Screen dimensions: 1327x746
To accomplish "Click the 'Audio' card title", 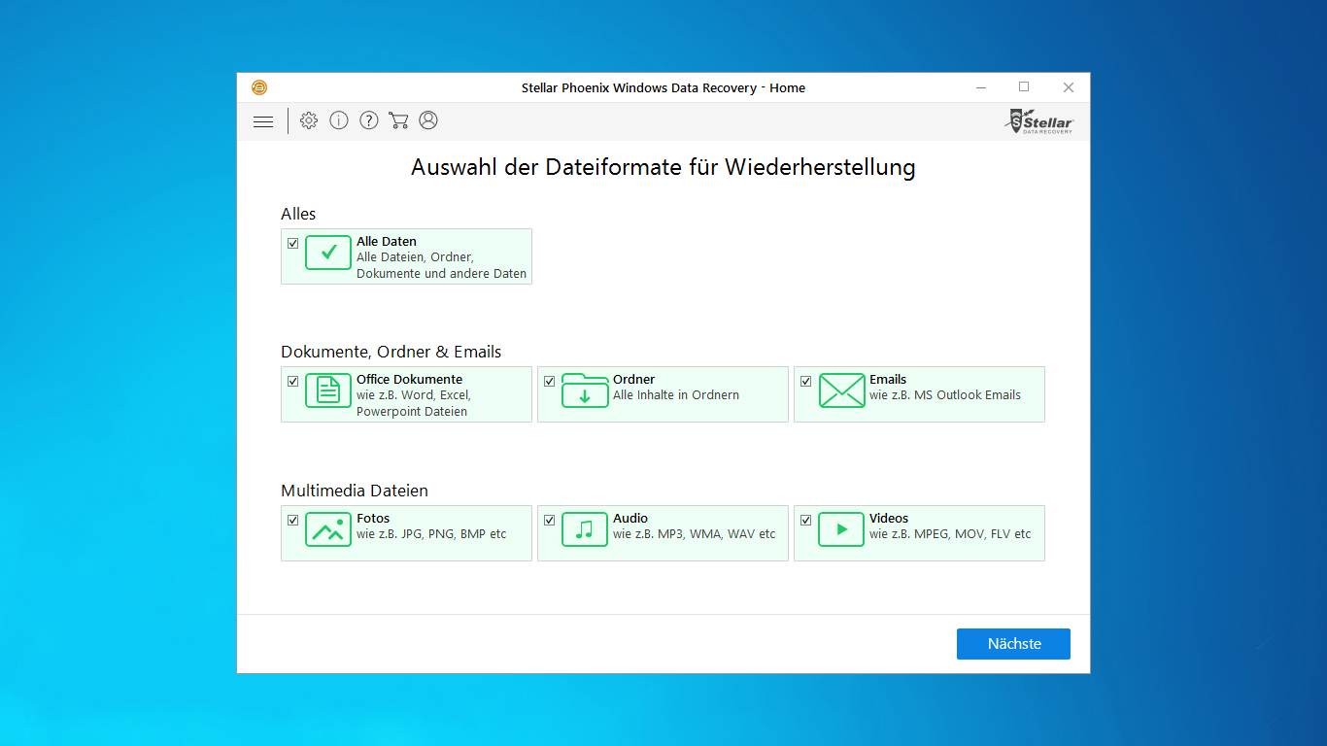I will (x=630, y=519).
